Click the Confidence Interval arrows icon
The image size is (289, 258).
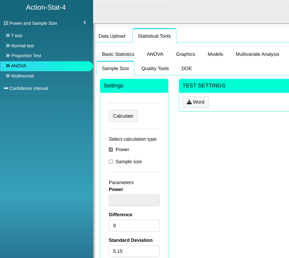click(x=6, y=88)
